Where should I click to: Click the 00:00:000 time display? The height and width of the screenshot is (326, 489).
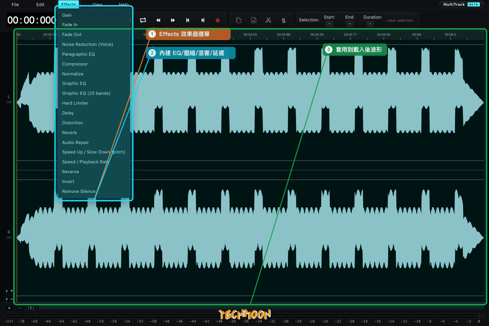point(31,20)
